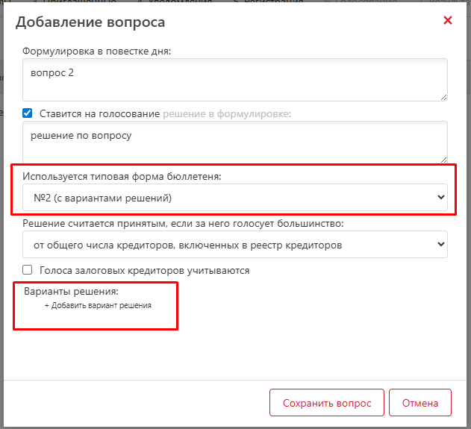Open the №2 (с вариантами решений) dropdown
This screenshot has height=429, width=471.
click(x=235, y=198)
